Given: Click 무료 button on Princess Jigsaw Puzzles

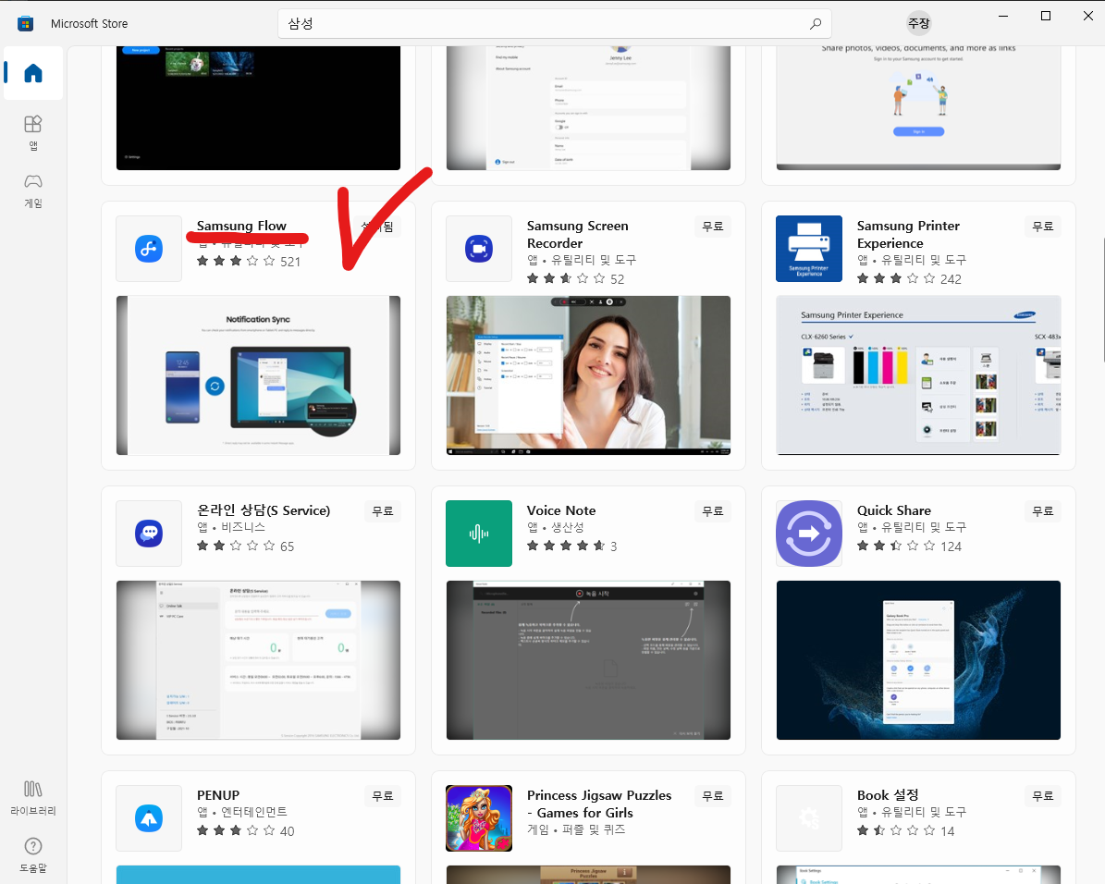Looking at the screenshot, I should point(713,796).
